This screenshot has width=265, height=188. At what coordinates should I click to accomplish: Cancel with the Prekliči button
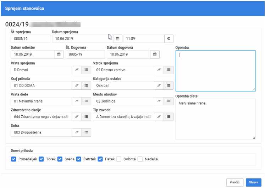pyautogui.click(x=235, y=182)
